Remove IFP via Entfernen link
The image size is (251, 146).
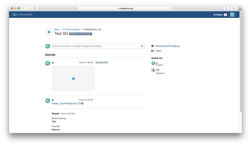click(160, 73)
